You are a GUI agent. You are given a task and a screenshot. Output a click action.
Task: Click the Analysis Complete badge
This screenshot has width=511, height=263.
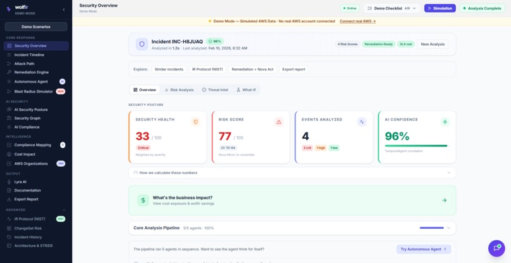coord(482,8)
